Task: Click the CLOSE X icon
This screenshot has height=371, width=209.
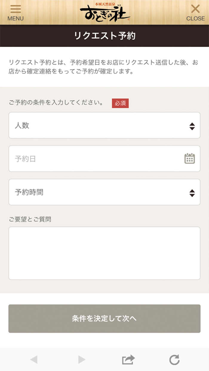Action: point(196,8)
